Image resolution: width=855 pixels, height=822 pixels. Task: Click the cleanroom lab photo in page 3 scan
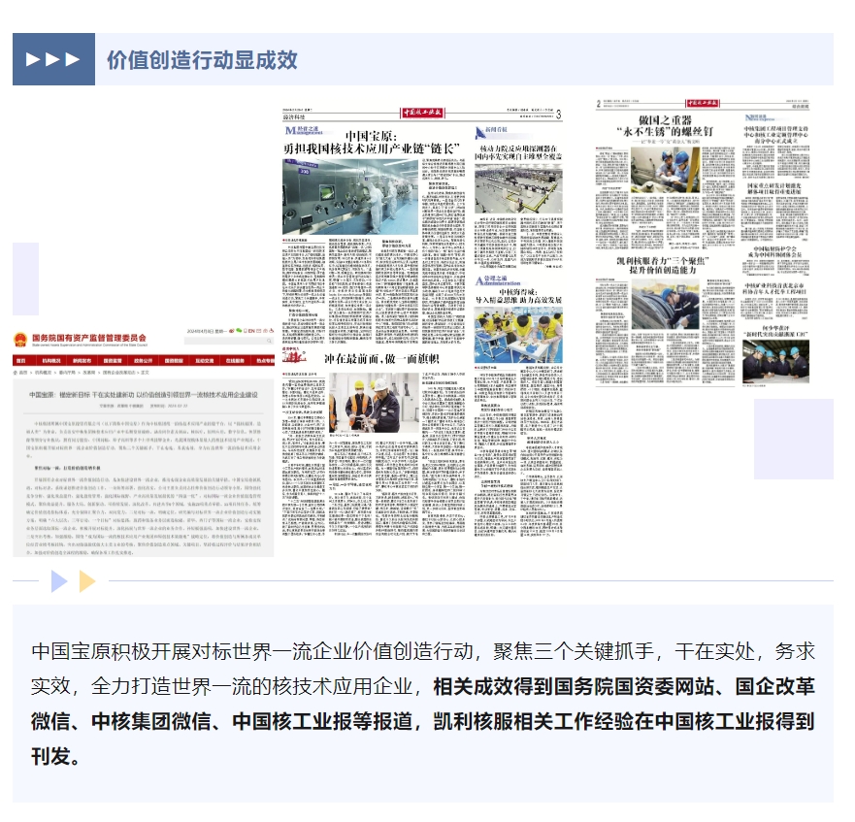pyautogui.click(x=350, y=197)
